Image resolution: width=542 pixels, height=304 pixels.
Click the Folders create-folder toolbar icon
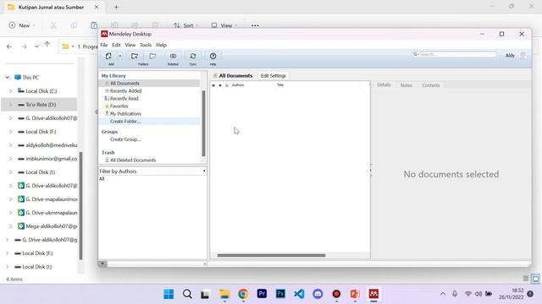click(x=135, y=57)
